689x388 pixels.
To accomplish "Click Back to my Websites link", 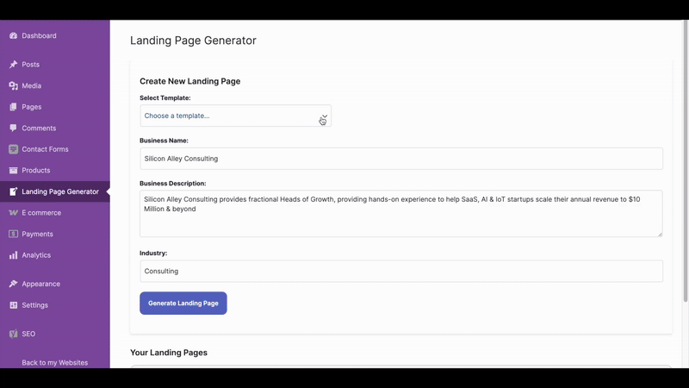I will 55,362.
